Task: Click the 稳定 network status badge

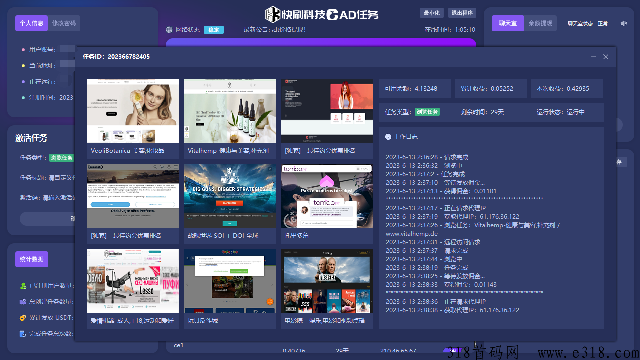Action: tap(214, 30)
